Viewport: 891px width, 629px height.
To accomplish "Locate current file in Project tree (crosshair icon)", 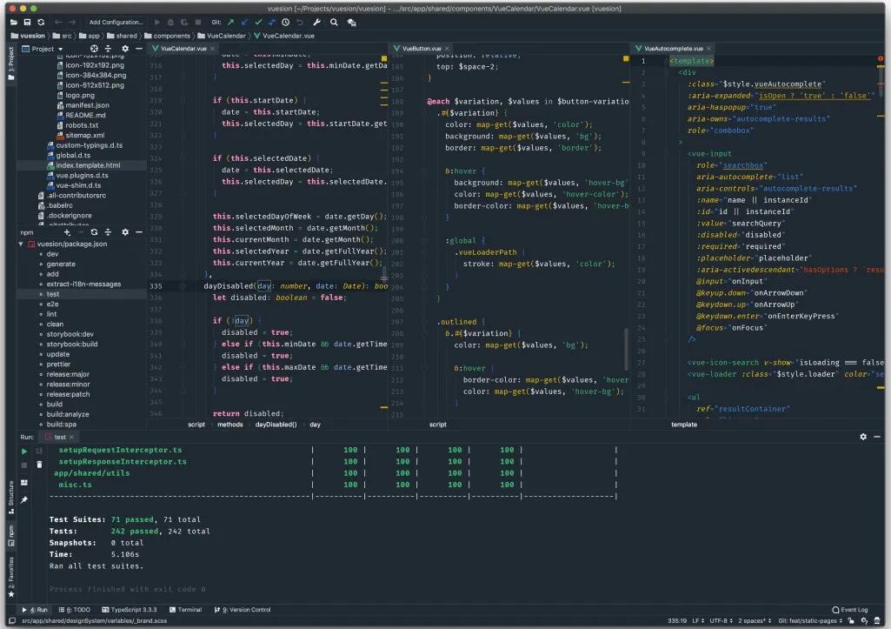I will tap(95, 49).
